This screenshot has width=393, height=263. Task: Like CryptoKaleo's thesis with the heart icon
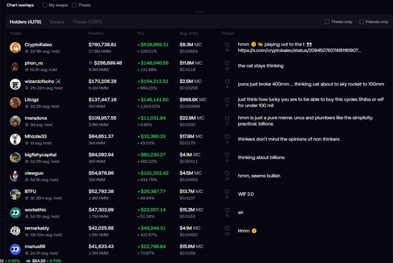(227, 45)
